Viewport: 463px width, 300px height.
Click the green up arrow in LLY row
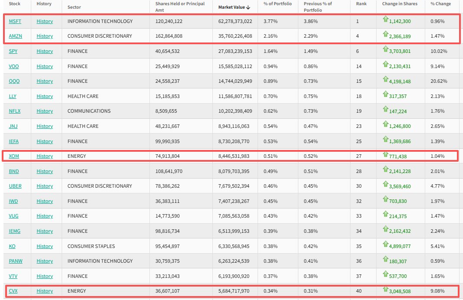(x=385, y=94)
